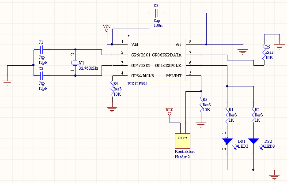287x183 pixels.
Task: Select ground symbol left of C1 and C2
Action: pos(7,81)
